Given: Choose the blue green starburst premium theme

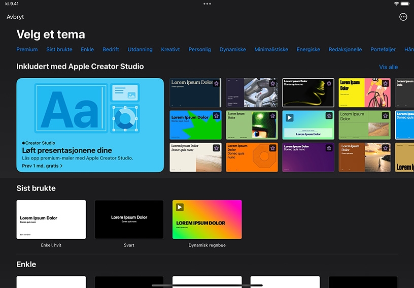Looking at the screenshot, I should coord(195,125).
